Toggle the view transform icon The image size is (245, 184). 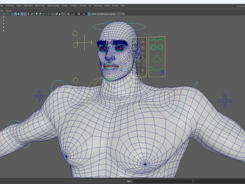pyautogui.click(x=89, y=14)
